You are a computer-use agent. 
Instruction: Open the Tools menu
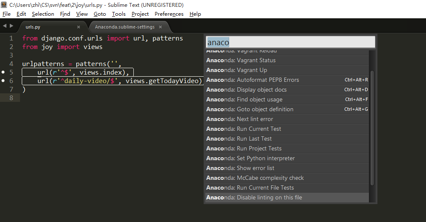pyautogui.click(x=119, y=14)
